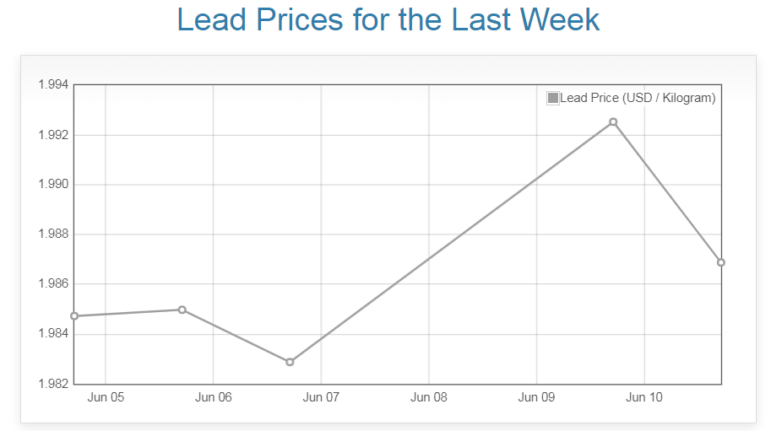Click the 1.990 price axis label

click(53, 185)
